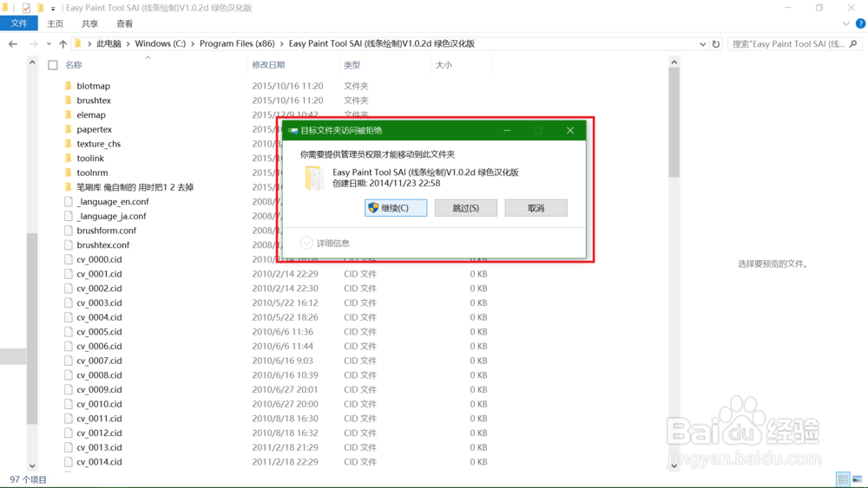
Task: Select _language_en.conf file icon
Action: (68, 201)
